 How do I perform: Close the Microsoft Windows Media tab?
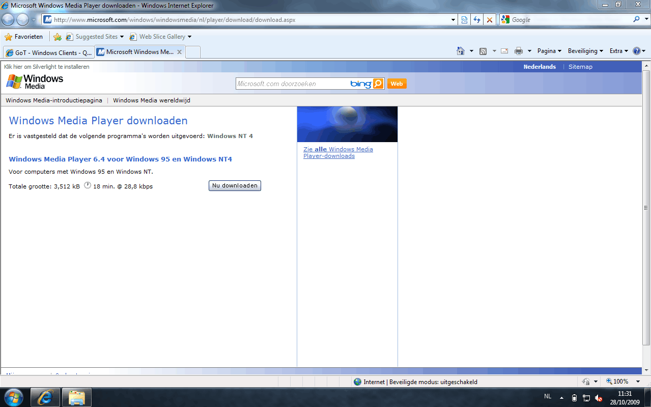point(179,52)
